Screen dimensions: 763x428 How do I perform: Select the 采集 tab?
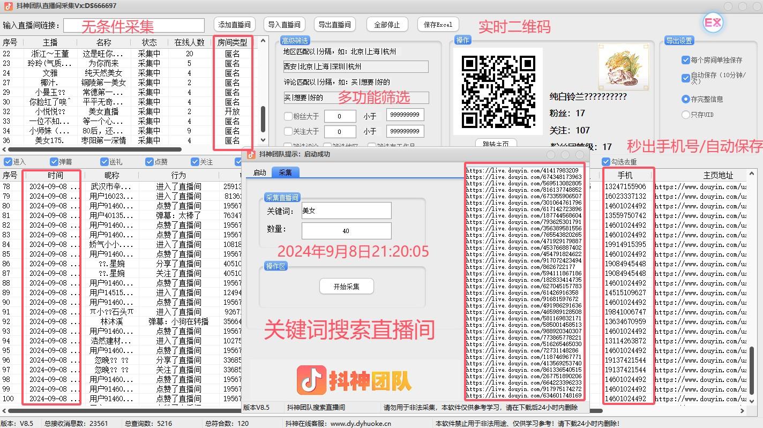tap(286, 172)
